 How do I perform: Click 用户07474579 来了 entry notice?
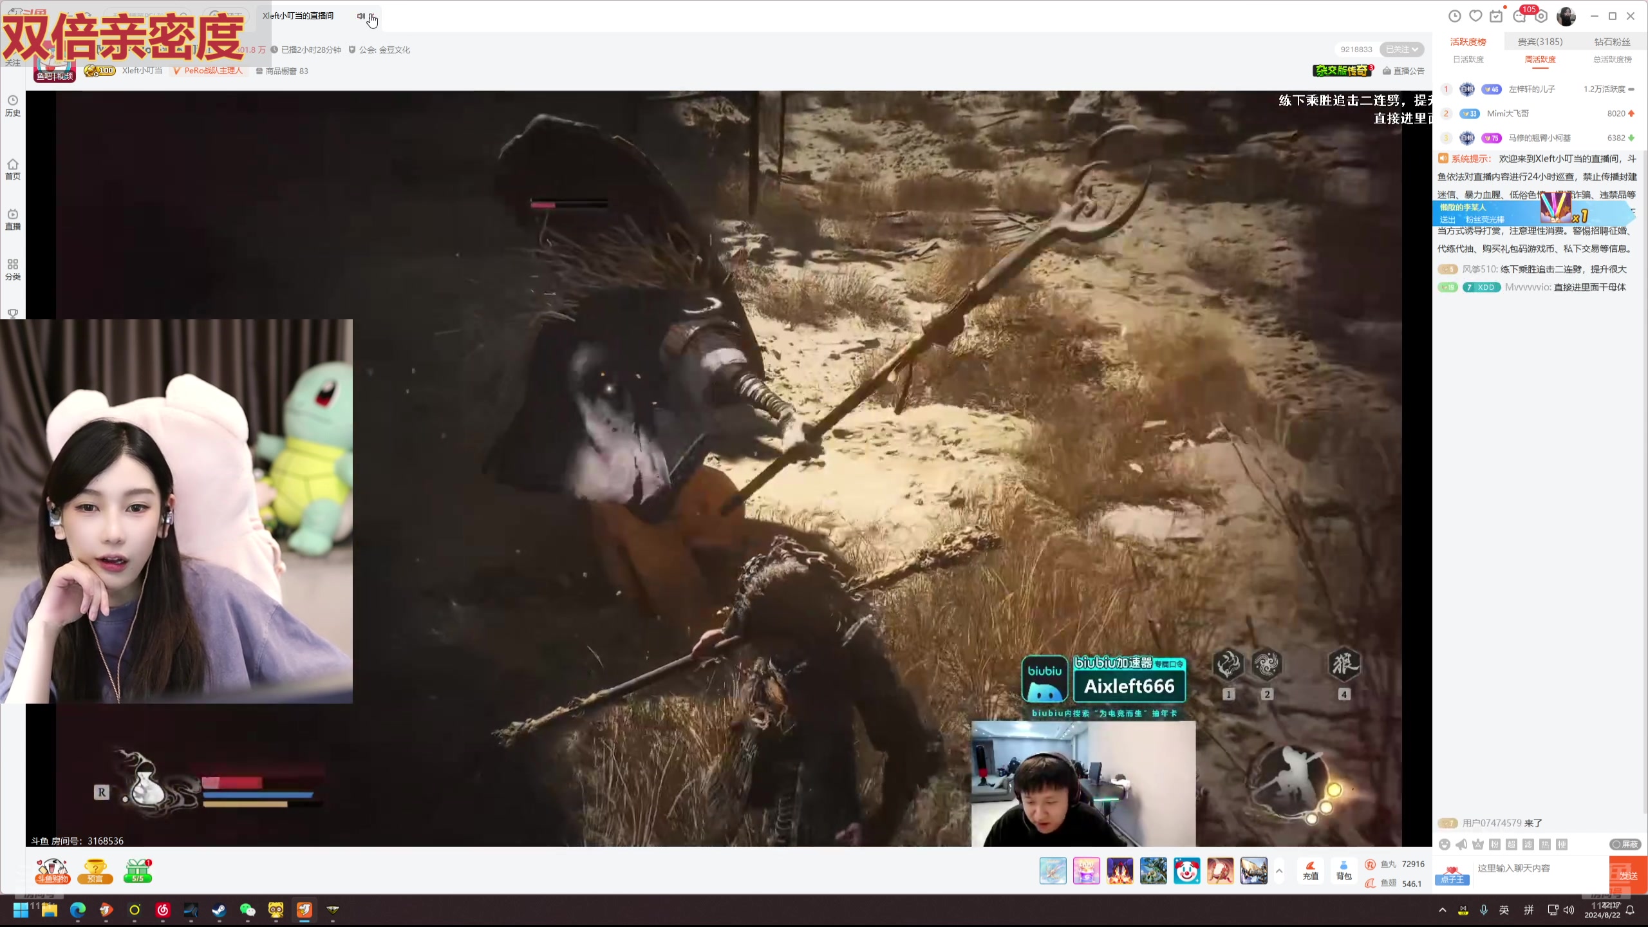1502,823
